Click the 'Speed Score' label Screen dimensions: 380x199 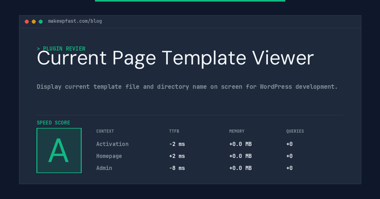[54, 123]
